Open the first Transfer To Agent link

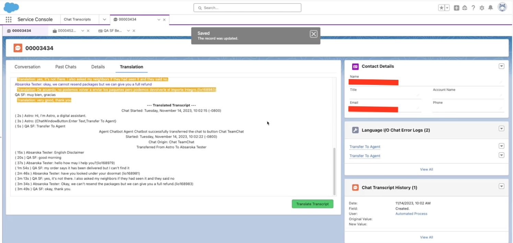click(365, 147)
